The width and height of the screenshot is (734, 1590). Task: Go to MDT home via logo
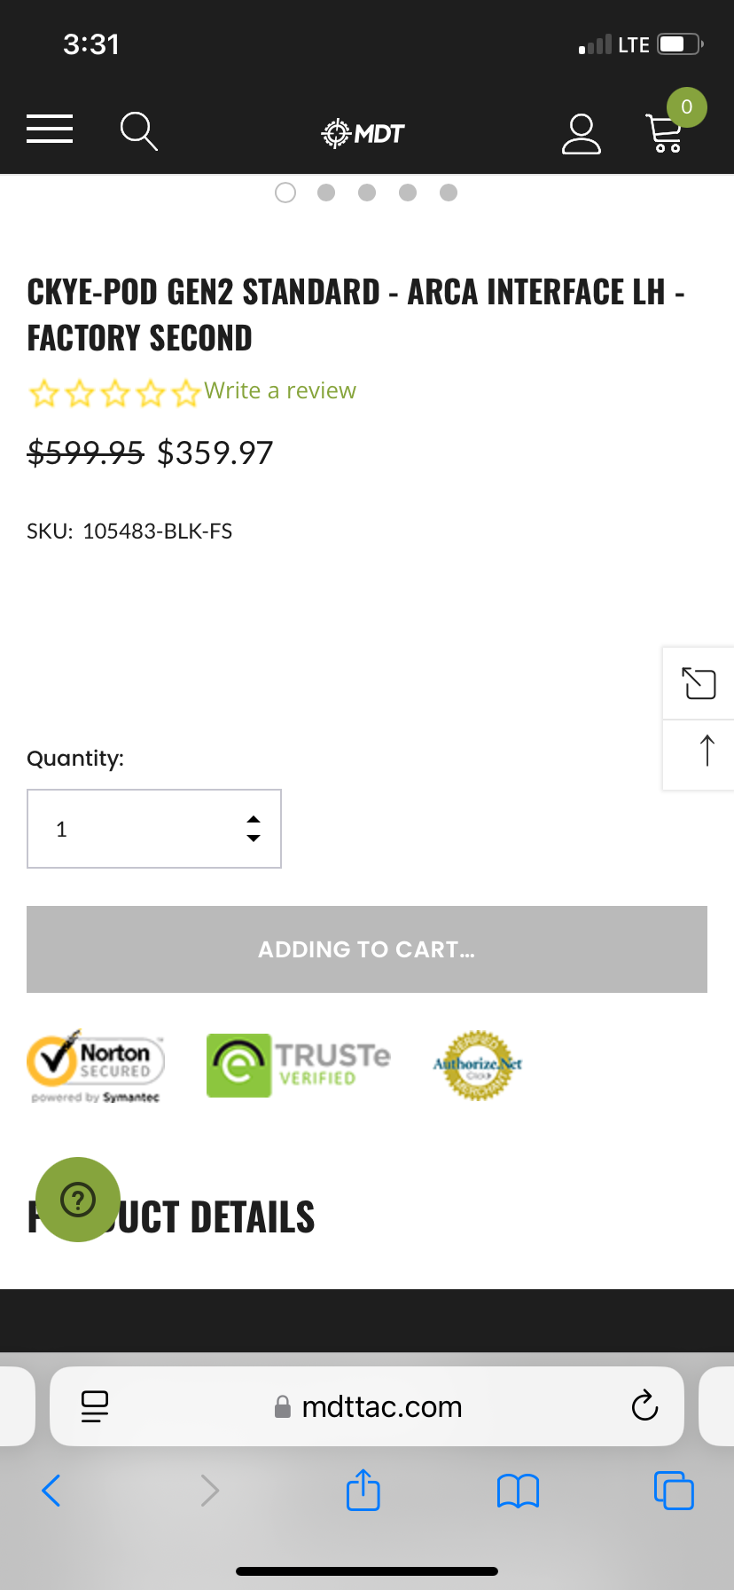coord(363,133)
